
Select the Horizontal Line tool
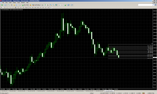[10, 8]
